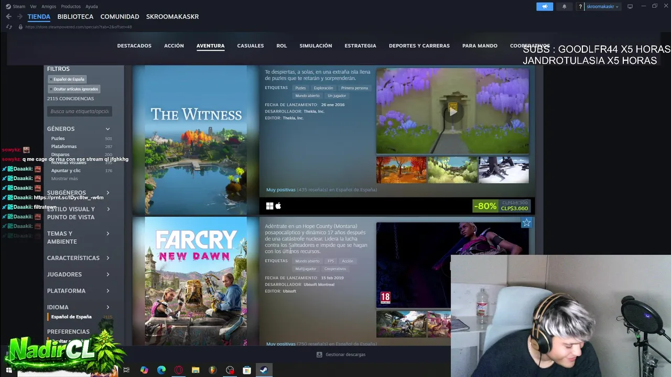The width and height of the screenshot is (671, 377).
Task: Go to the Biblioteca section
Action: tap(75, 17)
